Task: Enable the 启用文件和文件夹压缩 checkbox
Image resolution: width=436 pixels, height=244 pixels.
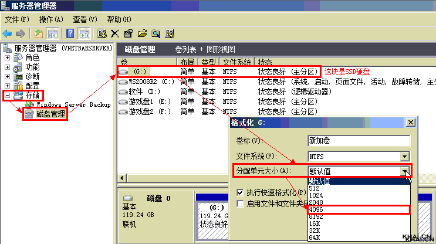Action: click(x=241, y=204)
